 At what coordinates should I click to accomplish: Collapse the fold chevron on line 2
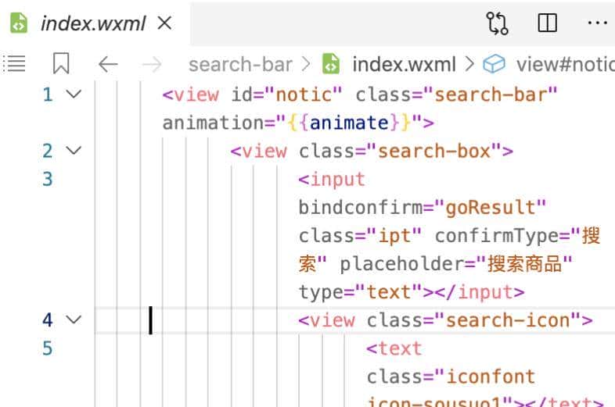(74, 151)
